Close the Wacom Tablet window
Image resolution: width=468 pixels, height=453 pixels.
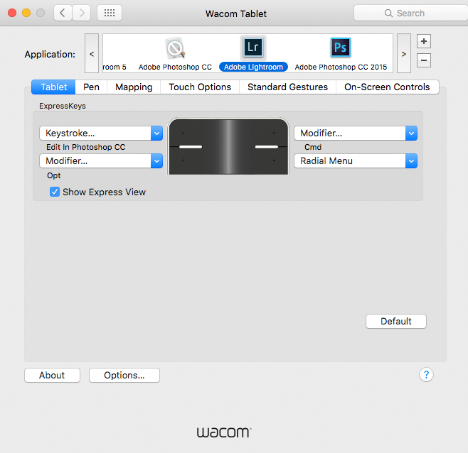click(12, 13)
